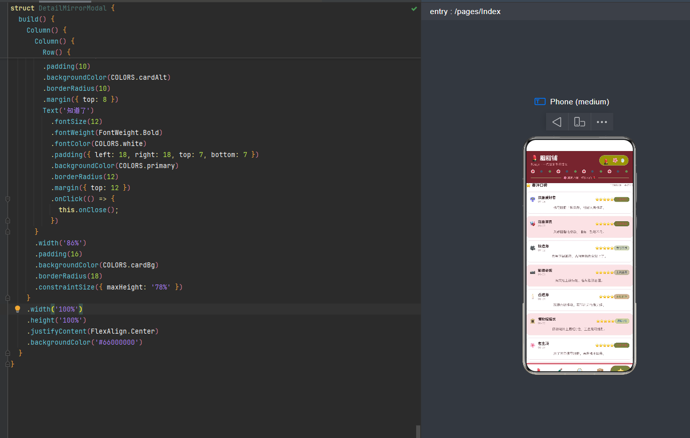Tap the mirror icon in the header pill

pyautogui.click(x=623, y=161)
